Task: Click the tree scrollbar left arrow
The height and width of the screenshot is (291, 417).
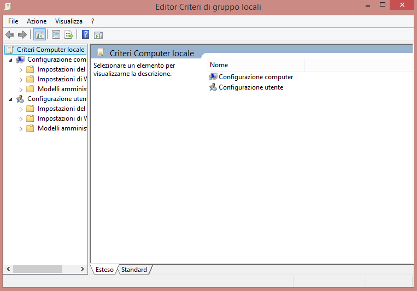Action: pyautogui.click(x=9, y=269)
